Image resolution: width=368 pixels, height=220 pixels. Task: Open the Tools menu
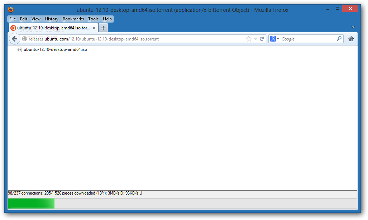tap(93, 19)
